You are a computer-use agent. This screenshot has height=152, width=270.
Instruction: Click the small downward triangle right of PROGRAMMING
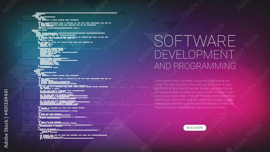click(251, 66)
